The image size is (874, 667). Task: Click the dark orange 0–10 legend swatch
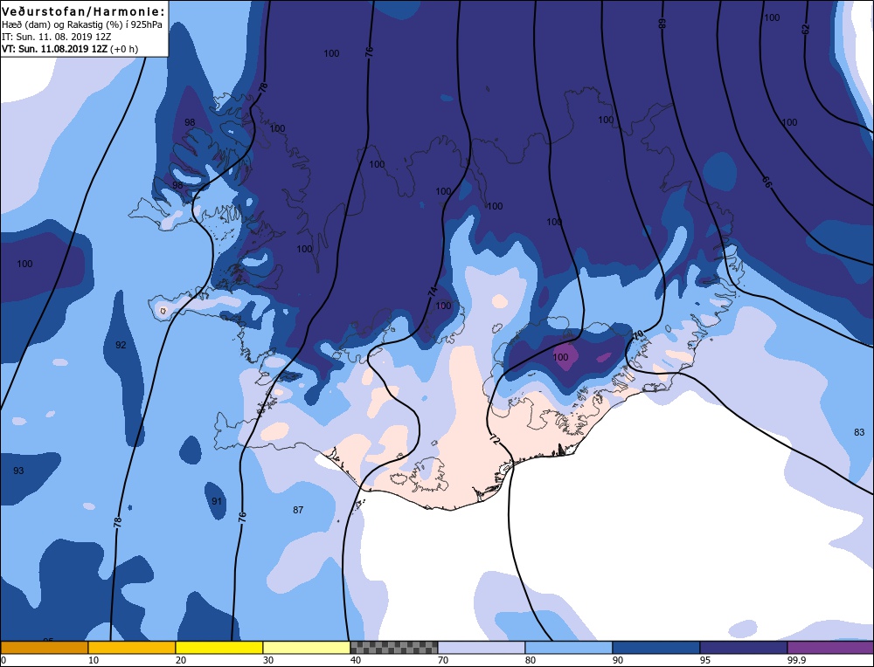44,647
